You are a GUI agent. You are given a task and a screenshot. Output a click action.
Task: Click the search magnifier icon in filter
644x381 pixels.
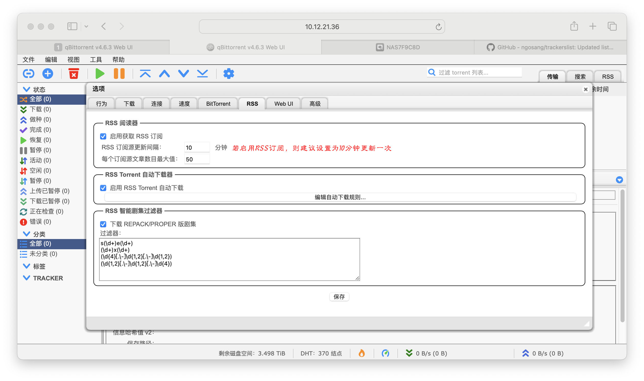pos(432,73)
